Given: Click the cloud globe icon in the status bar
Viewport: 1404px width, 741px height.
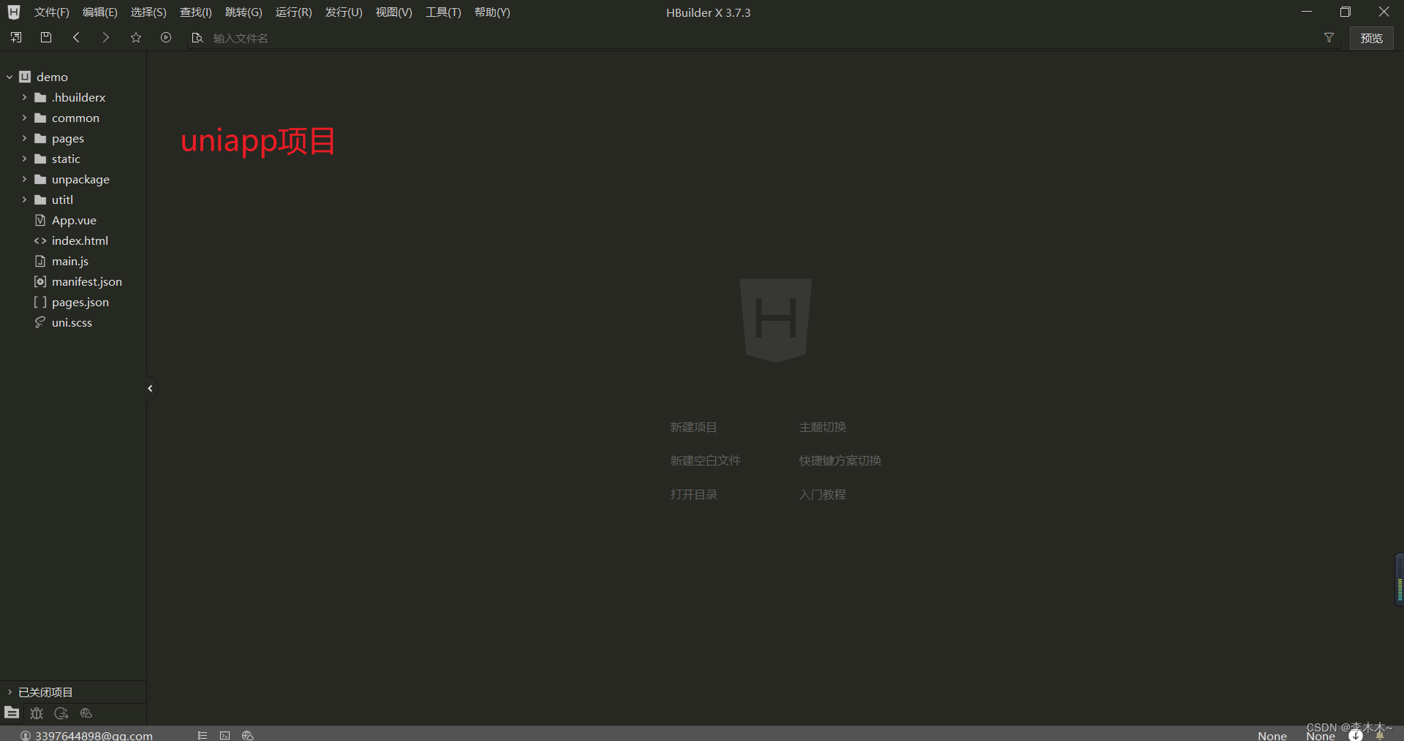Looking at the screenshot, I should click(x=248, y=735).
